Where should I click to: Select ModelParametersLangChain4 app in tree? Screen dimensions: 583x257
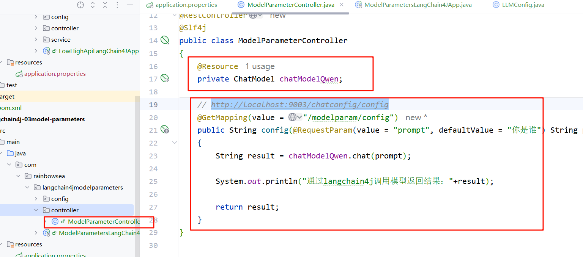point(99,233)
